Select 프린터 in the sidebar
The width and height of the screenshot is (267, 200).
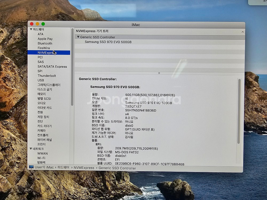point(41,144)
